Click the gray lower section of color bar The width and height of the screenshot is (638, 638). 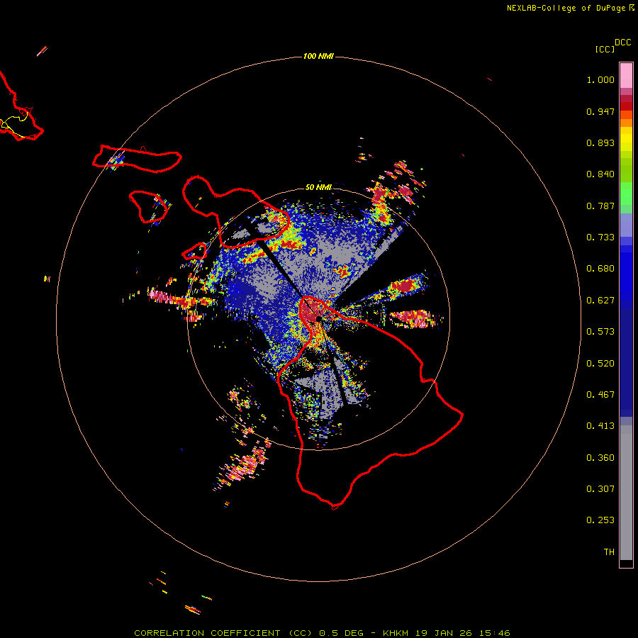tap(626, 493)
